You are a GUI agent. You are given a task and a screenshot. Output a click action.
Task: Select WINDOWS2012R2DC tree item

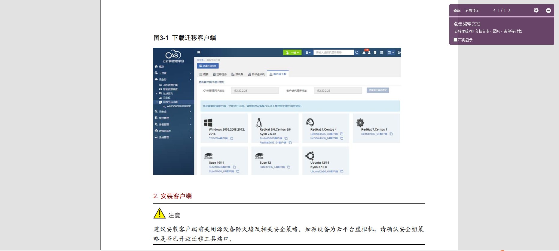pyautogui.click(x=179, y=106)
